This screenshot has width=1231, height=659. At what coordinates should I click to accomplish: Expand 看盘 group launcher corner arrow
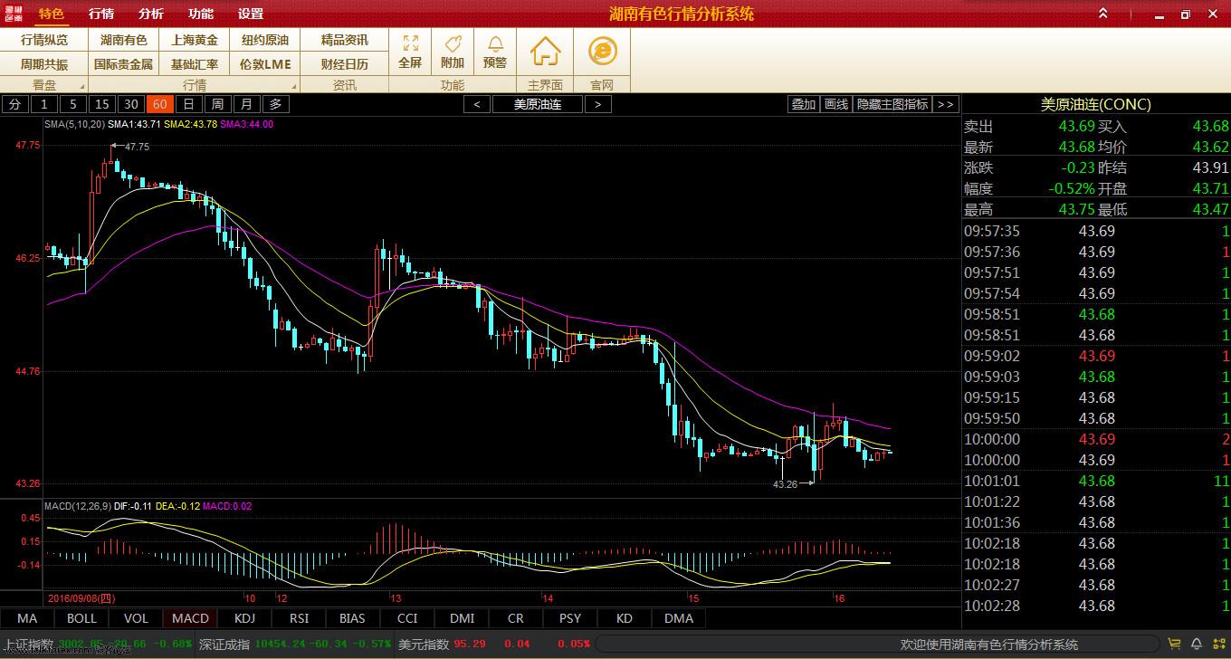coord(82,87)
